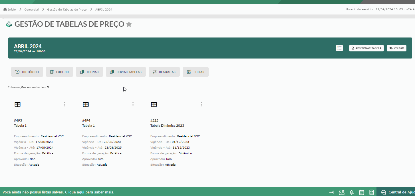The height and width of the screenshot is (196, 415).
Task: Click Vigência Até 17/08/2024 value
Action: (x=45, y=148)
